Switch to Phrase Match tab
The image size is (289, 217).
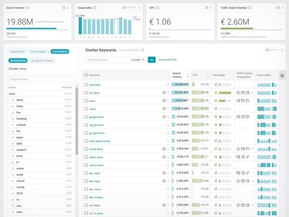[39, 51]
